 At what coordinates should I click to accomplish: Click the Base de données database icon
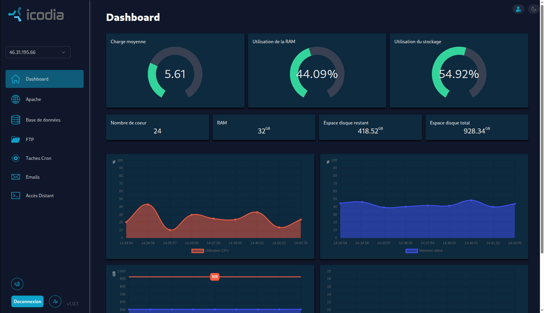(x=16, y=120)
